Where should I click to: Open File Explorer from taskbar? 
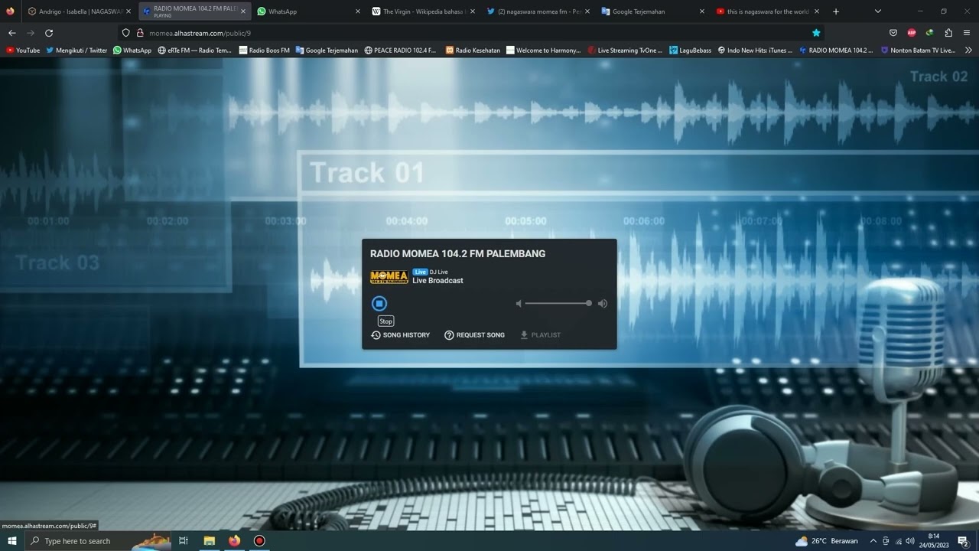pyautogui.click(x=209, y=541)
